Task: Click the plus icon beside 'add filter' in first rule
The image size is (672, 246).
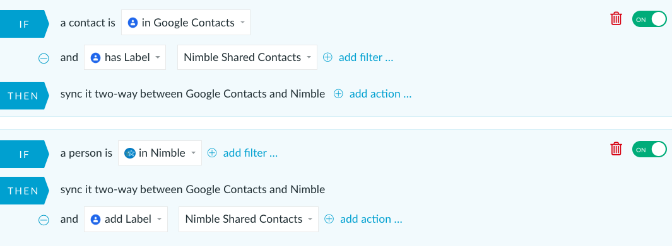Action: tap(327, 57)
